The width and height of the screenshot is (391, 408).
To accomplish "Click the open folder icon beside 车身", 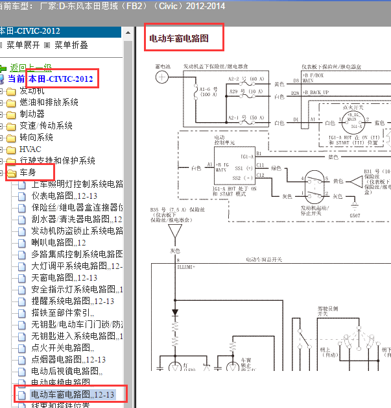I will 12,173.
